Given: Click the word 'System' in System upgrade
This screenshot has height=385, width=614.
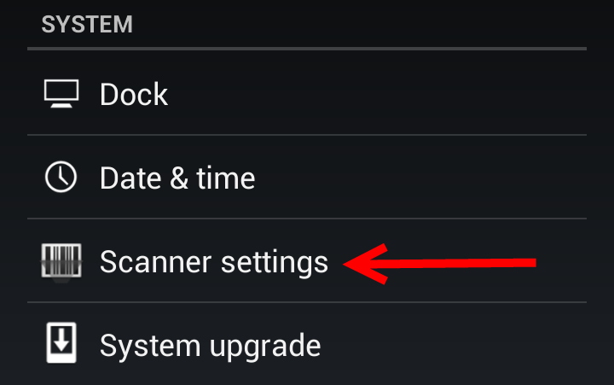Looking at the screenshot, I should 150,347.
